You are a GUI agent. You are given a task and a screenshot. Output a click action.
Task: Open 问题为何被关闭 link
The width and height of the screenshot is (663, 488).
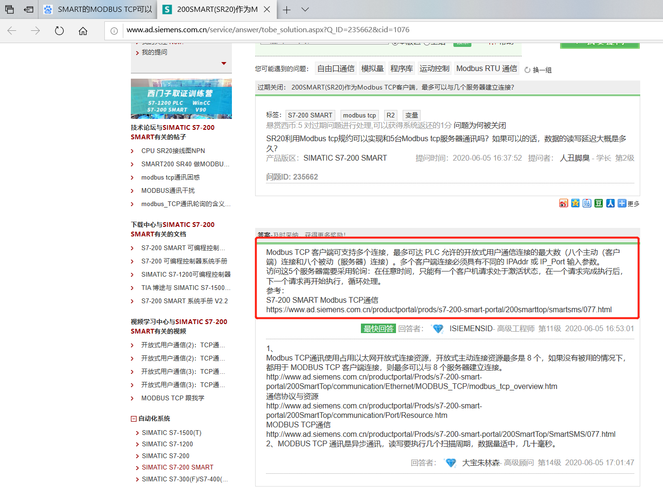(479, 126)
